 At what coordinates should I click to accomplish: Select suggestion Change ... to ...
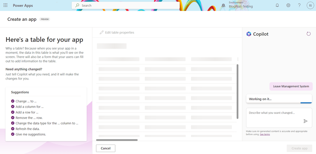coord(26,101)
